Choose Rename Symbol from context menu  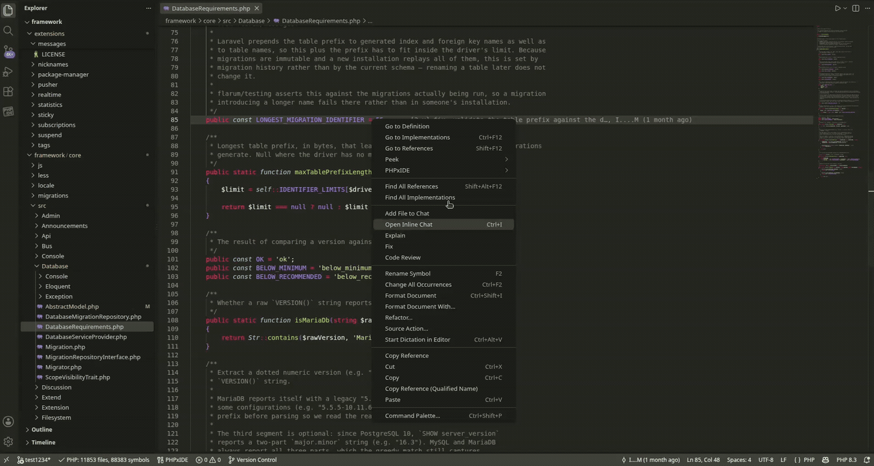tap(444, 274)
